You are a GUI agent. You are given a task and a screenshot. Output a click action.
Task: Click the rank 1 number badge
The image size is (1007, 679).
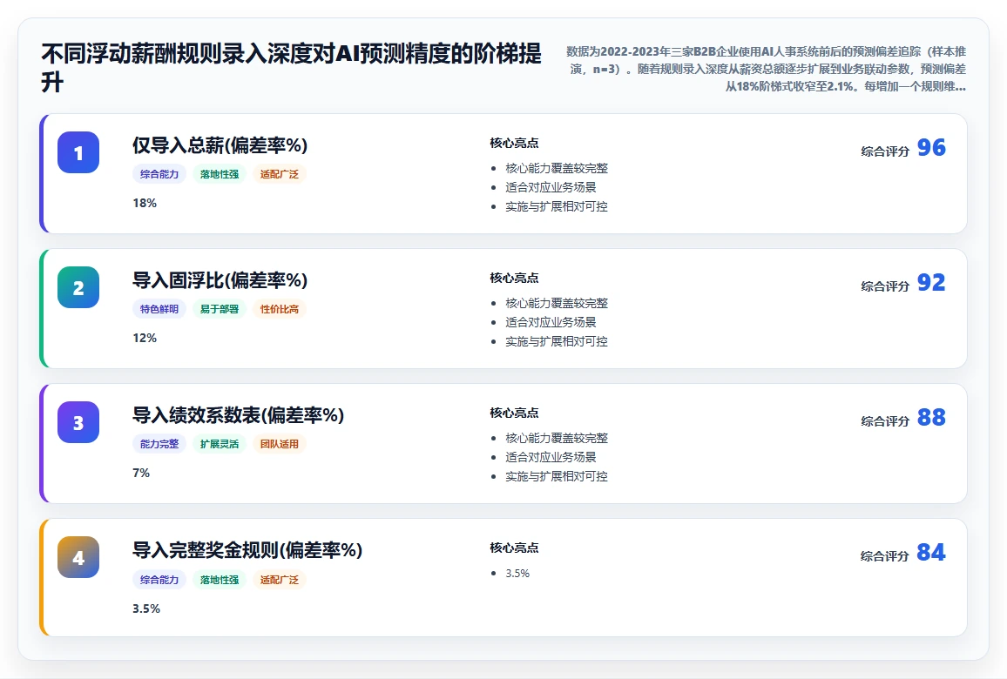(78, 152)
